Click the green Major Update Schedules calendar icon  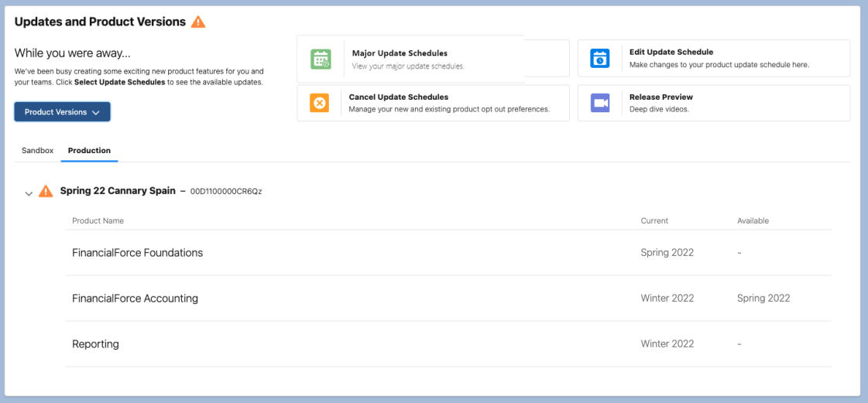pos(321,59)
